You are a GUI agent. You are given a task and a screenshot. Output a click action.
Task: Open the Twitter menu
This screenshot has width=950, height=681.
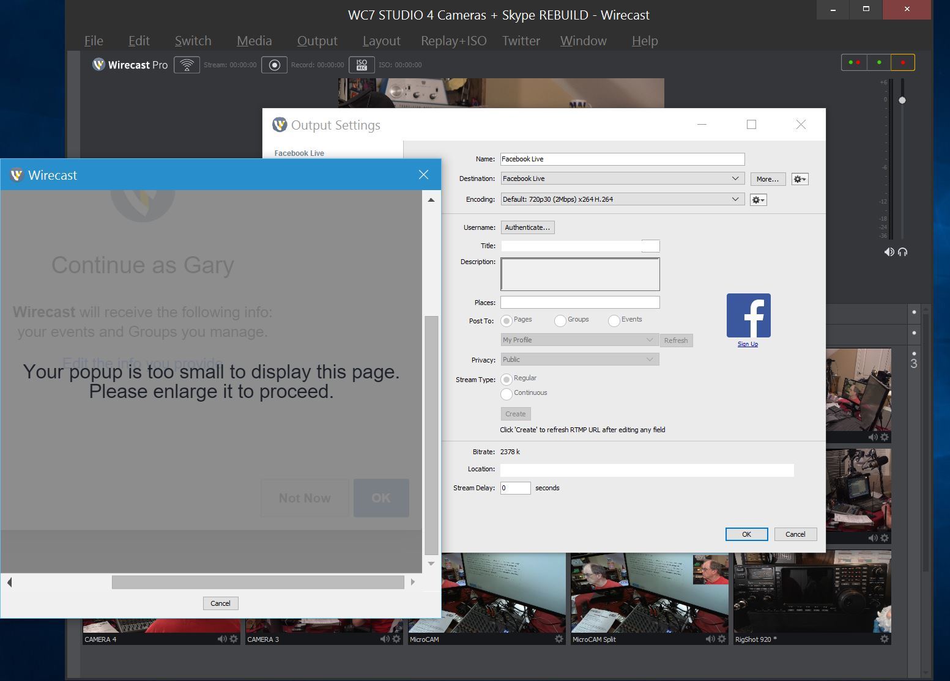(x=521, y=41)
